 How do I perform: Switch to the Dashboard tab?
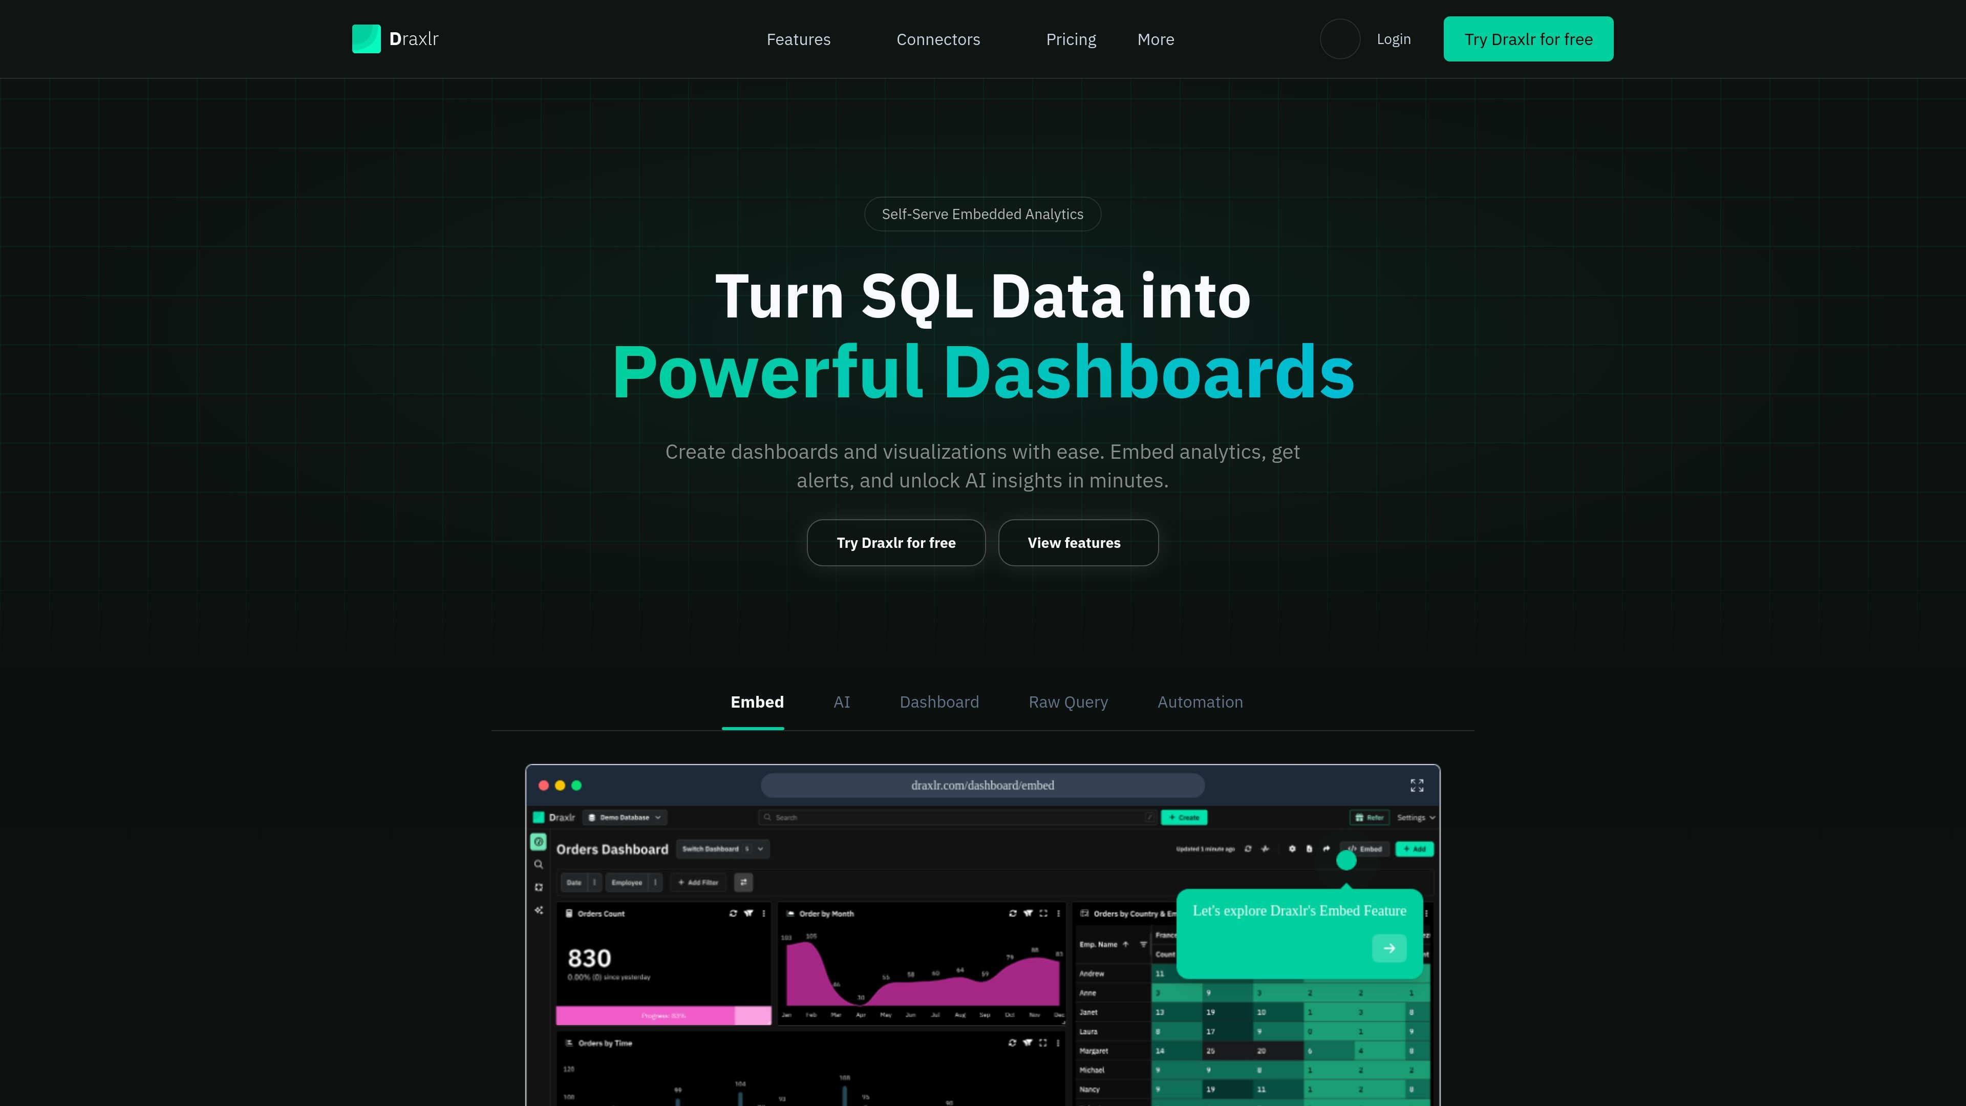coord(939,702)
